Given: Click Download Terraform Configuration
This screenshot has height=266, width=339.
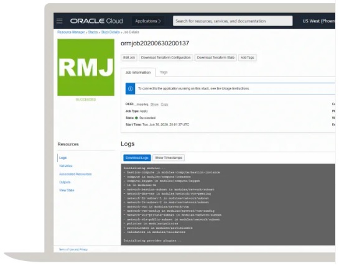Looking at the screenshot, I should tap(166, 57).
